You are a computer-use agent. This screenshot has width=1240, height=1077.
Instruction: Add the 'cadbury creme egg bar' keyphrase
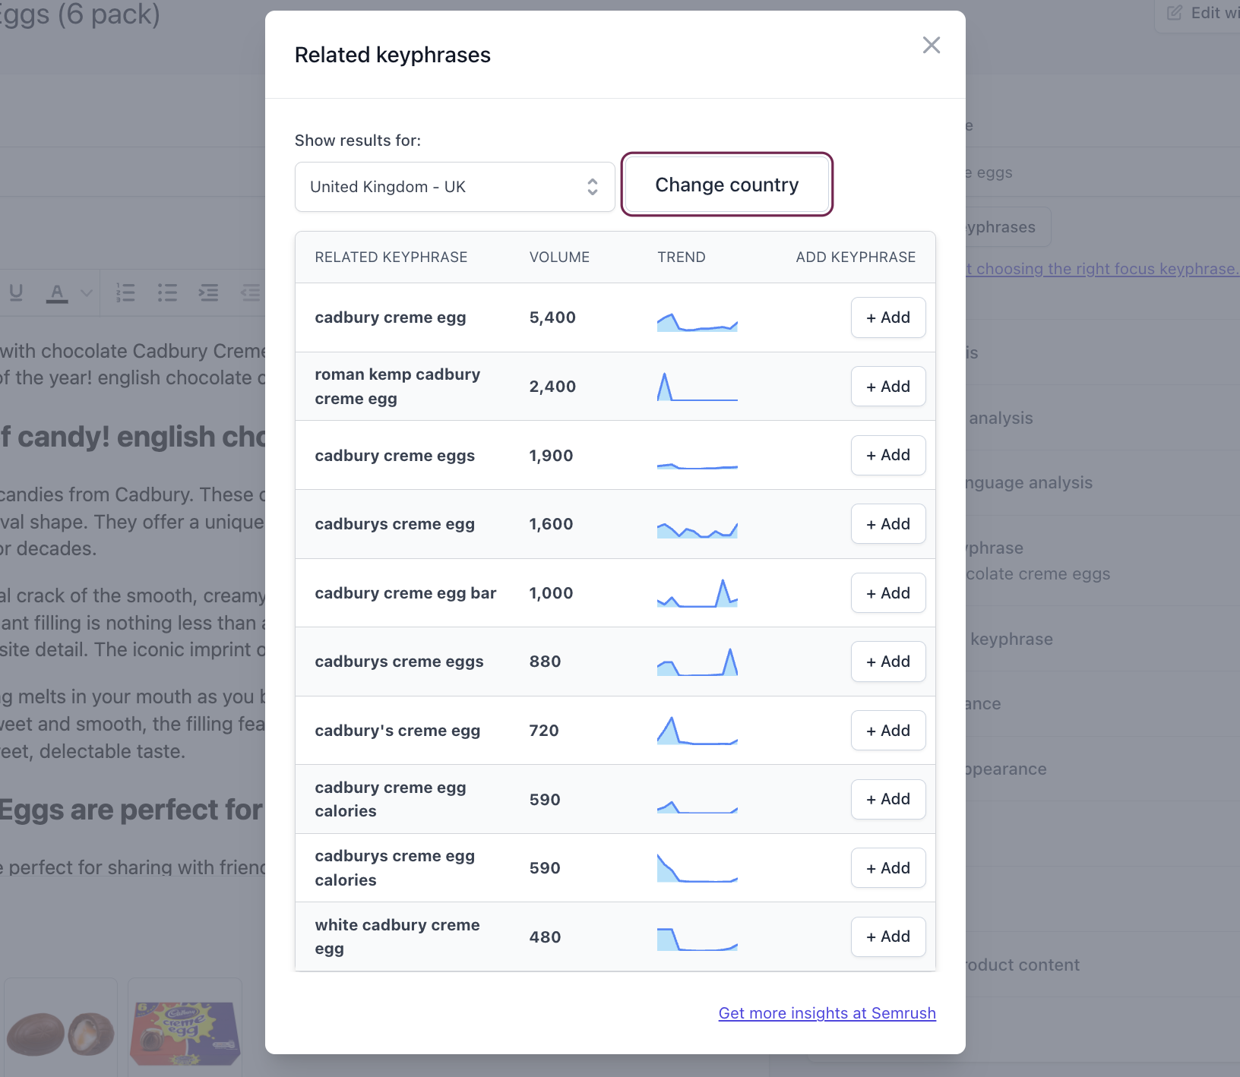tap(887, 593)
